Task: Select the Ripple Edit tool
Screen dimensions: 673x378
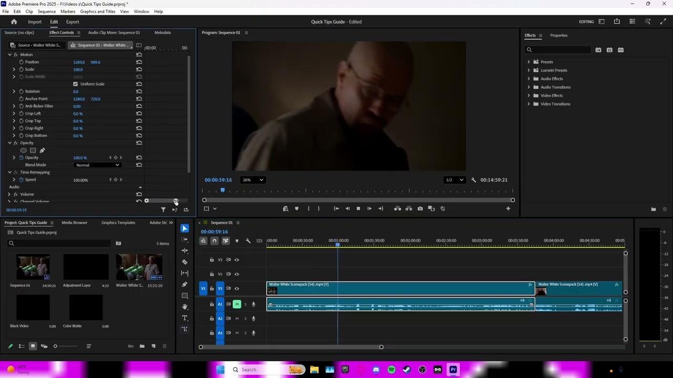Action: pos(185,250)
